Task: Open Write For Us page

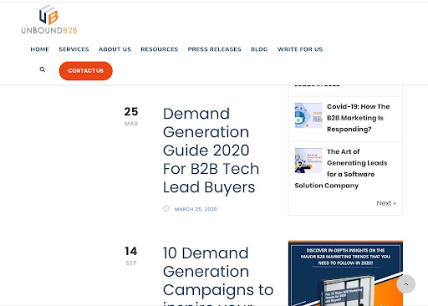Action: pos(300,49)
